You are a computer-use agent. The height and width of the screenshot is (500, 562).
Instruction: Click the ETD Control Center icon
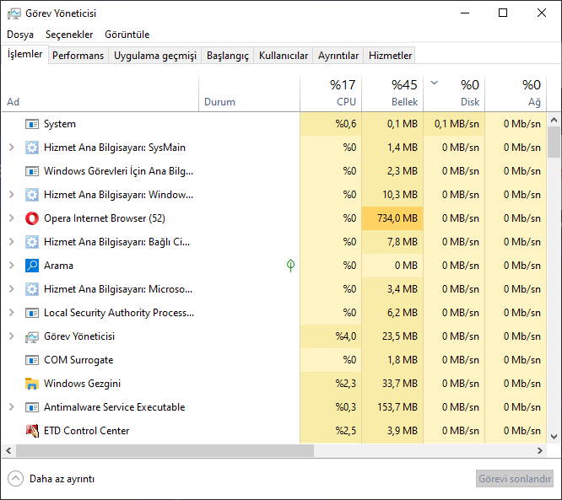point(32,431)
